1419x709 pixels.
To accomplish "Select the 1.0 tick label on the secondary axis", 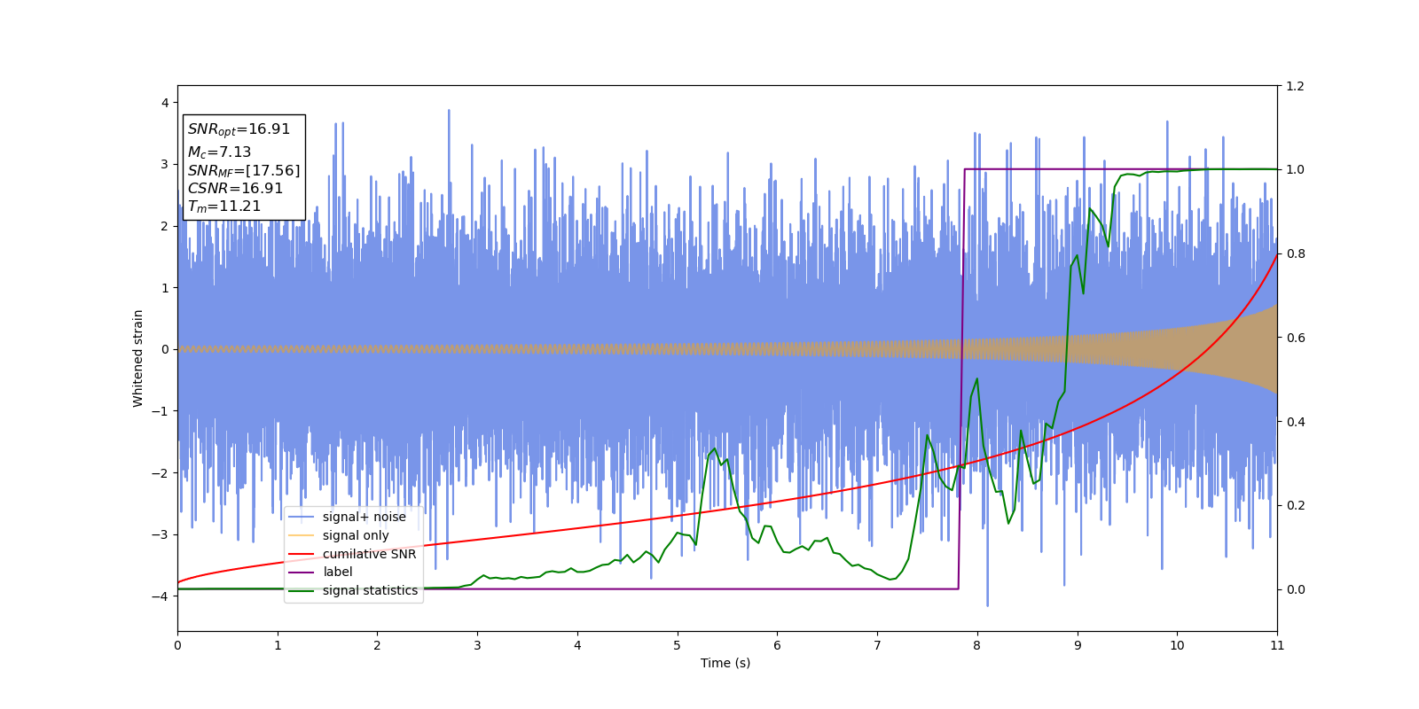I will pos(1295,169).
